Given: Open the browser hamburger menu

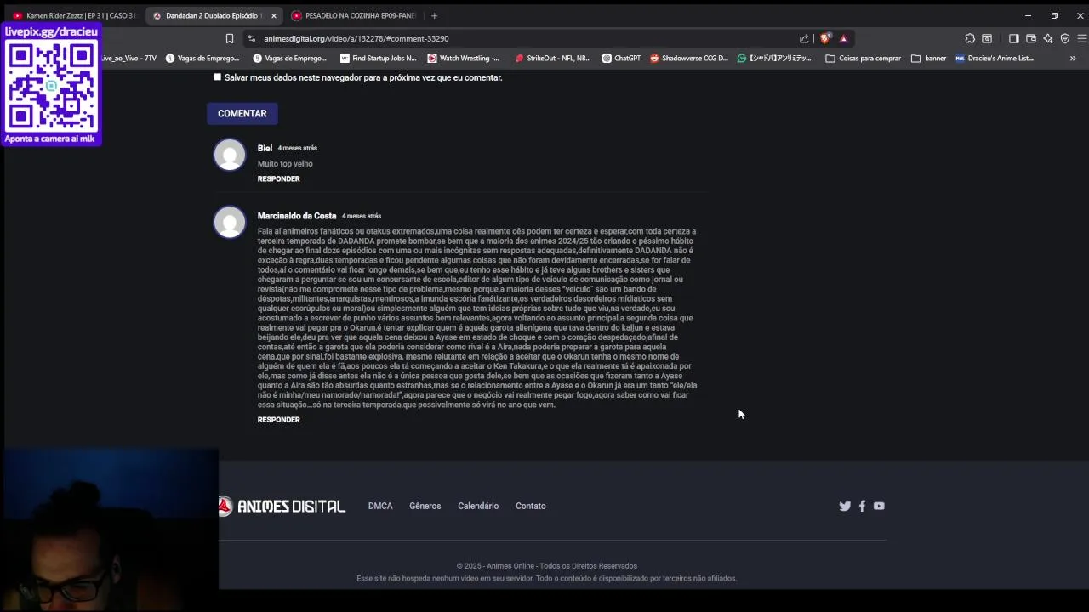Looking at the screenshot, I should click(1082, 38).
